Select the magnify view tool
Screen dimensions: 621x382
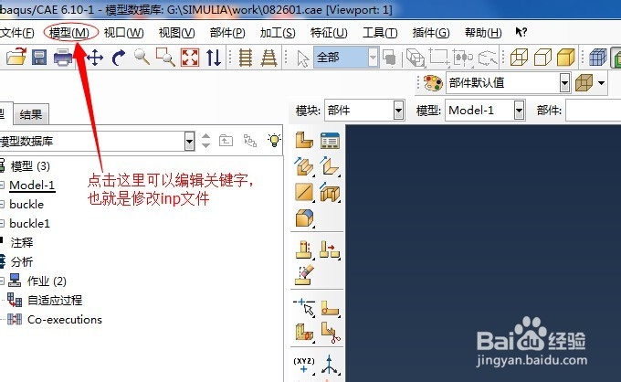[x=142, y=58]
